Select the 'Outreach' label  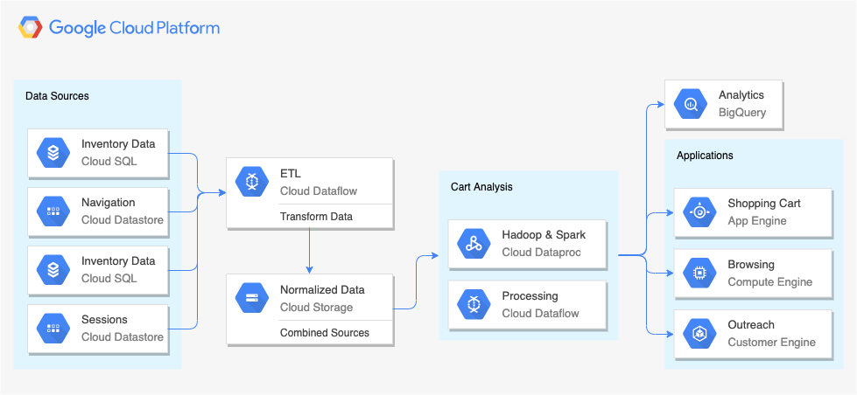pyautogui.click(x=751, y=325)
